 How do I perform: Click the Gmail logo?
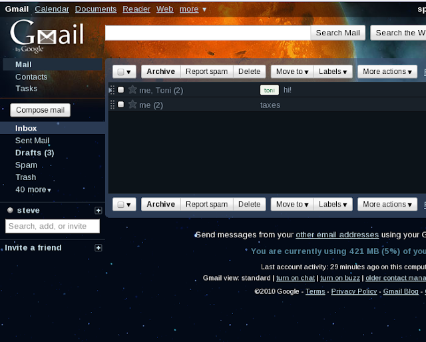coord(47,35)
